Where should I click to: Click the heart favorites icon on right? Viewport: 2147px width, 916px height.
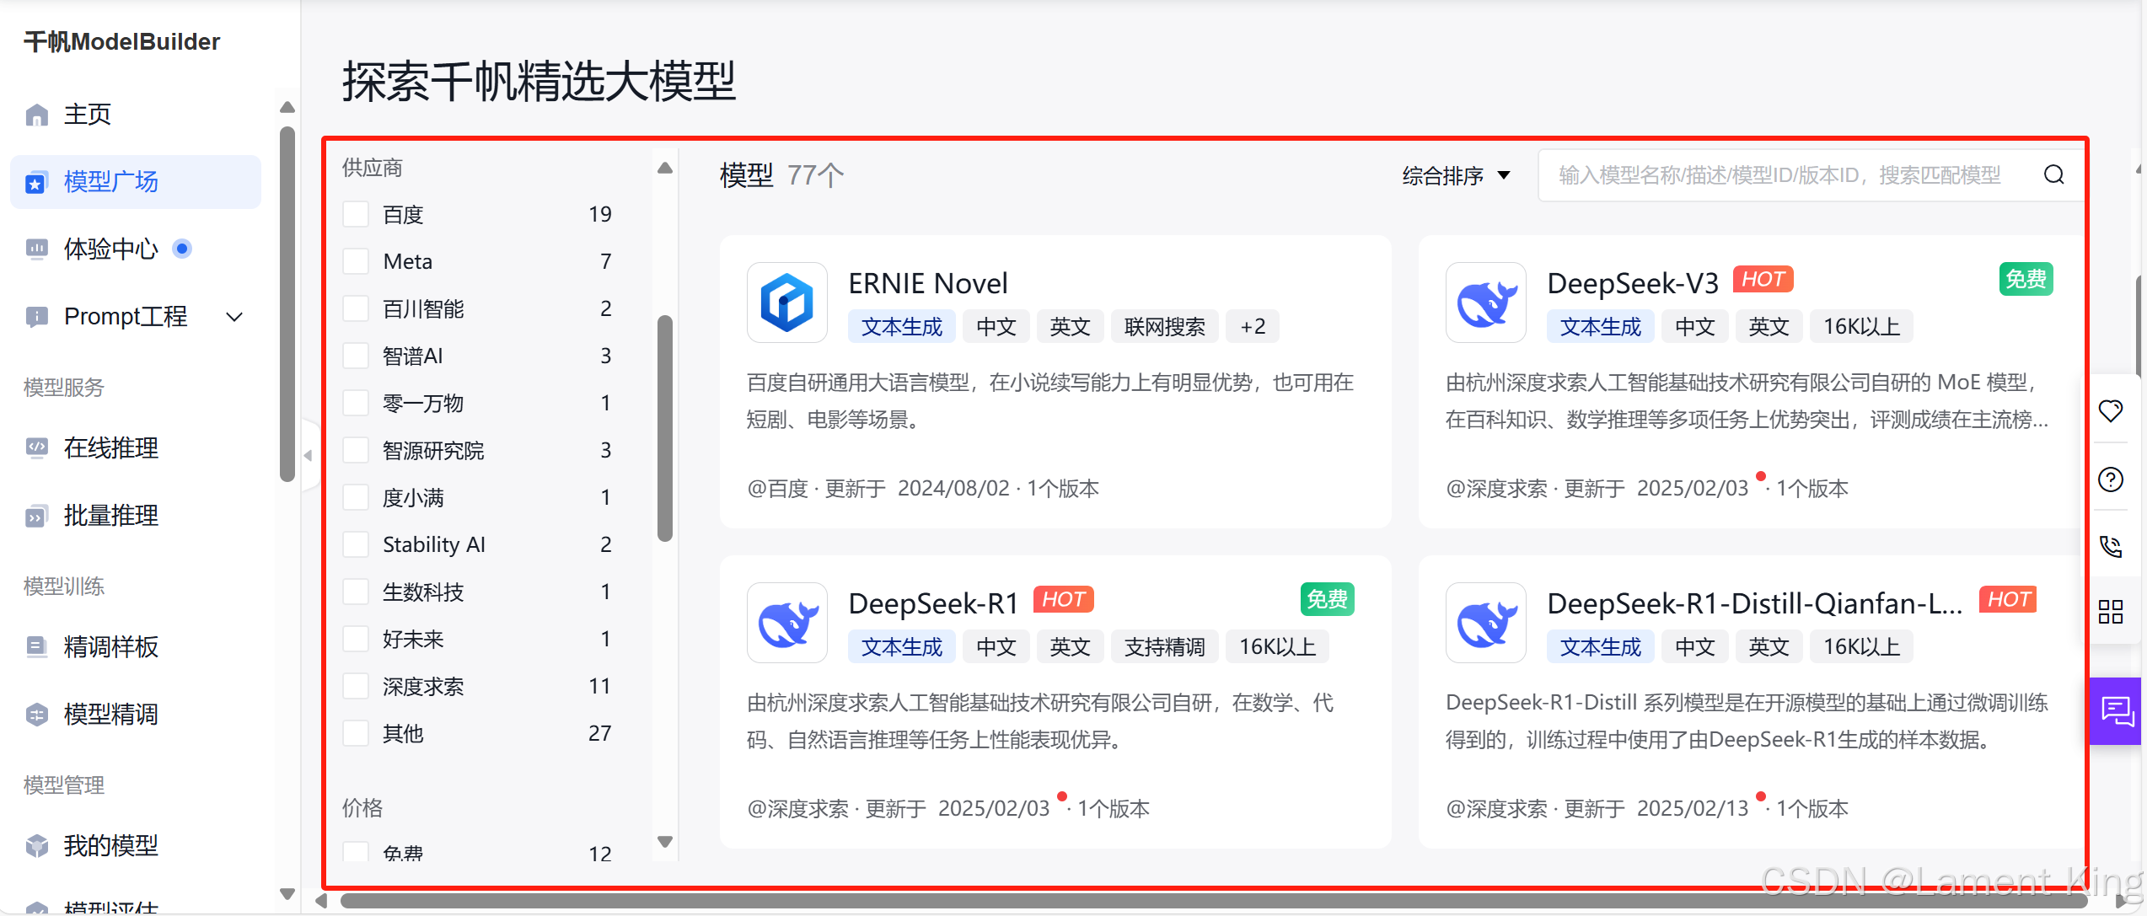tap(2110, 411)
